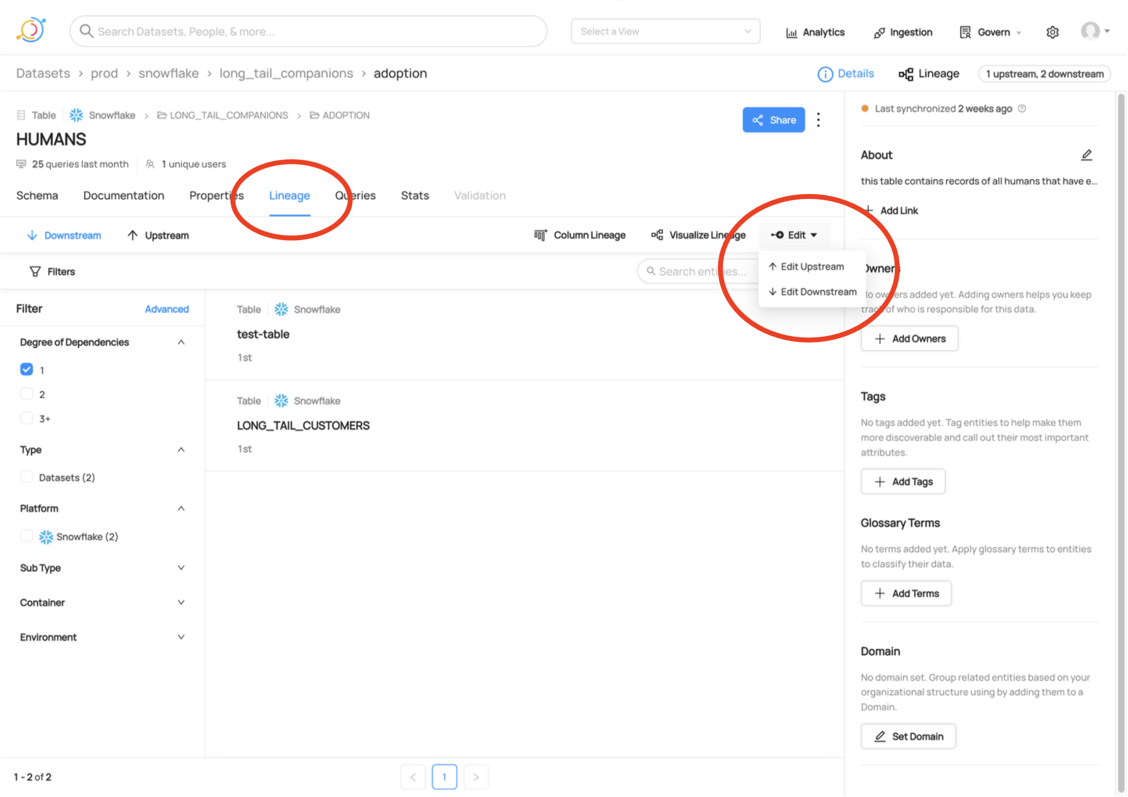The image size is (1128, 797).
Task: Expand the Sub Type filter section
Action: [x=181, y=568]
